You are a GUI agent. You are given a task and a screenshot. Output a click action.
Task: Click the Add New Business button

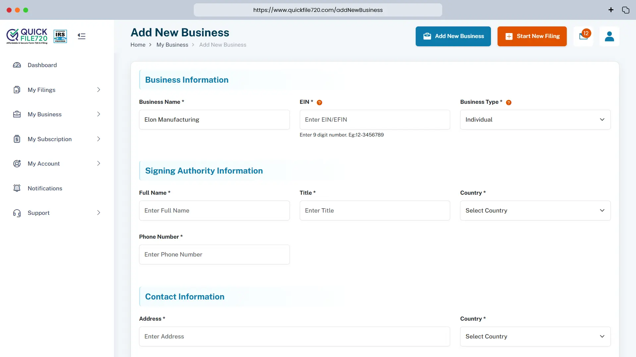click(453, 36)
